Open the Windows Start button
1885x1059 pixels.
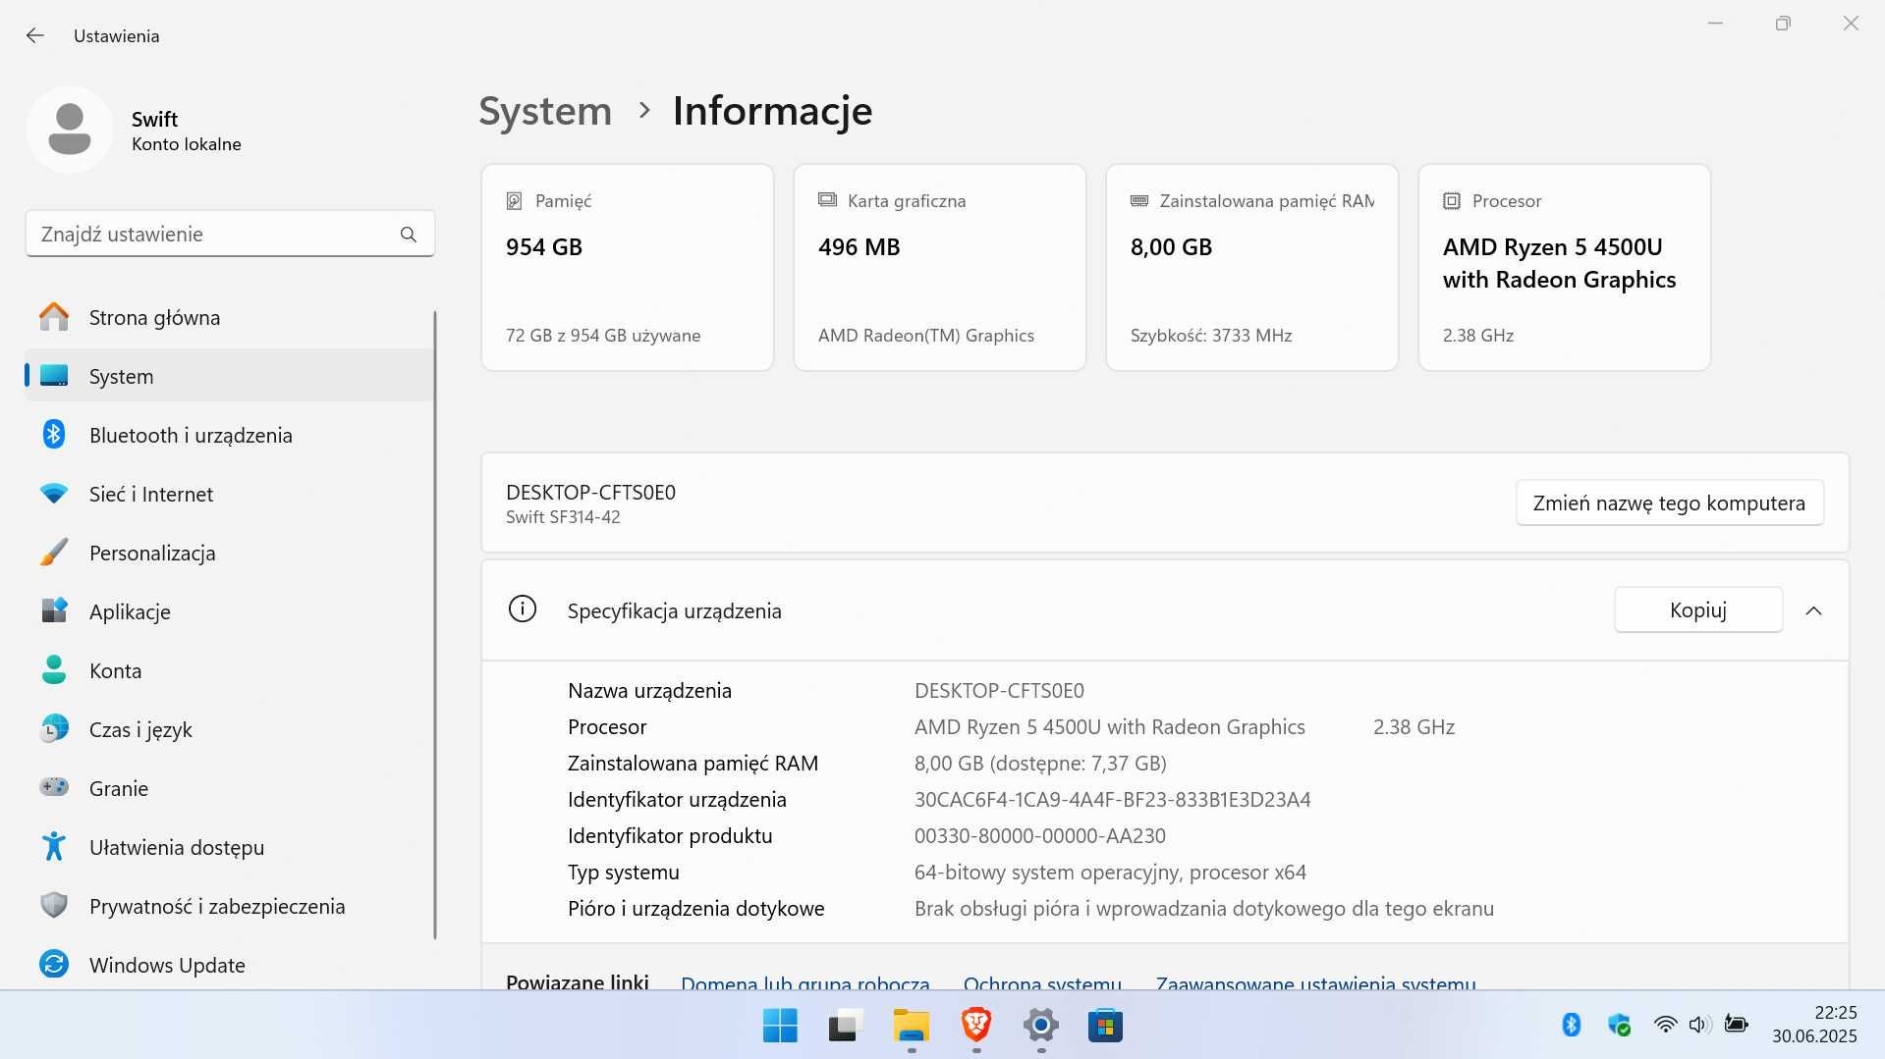780,1026
